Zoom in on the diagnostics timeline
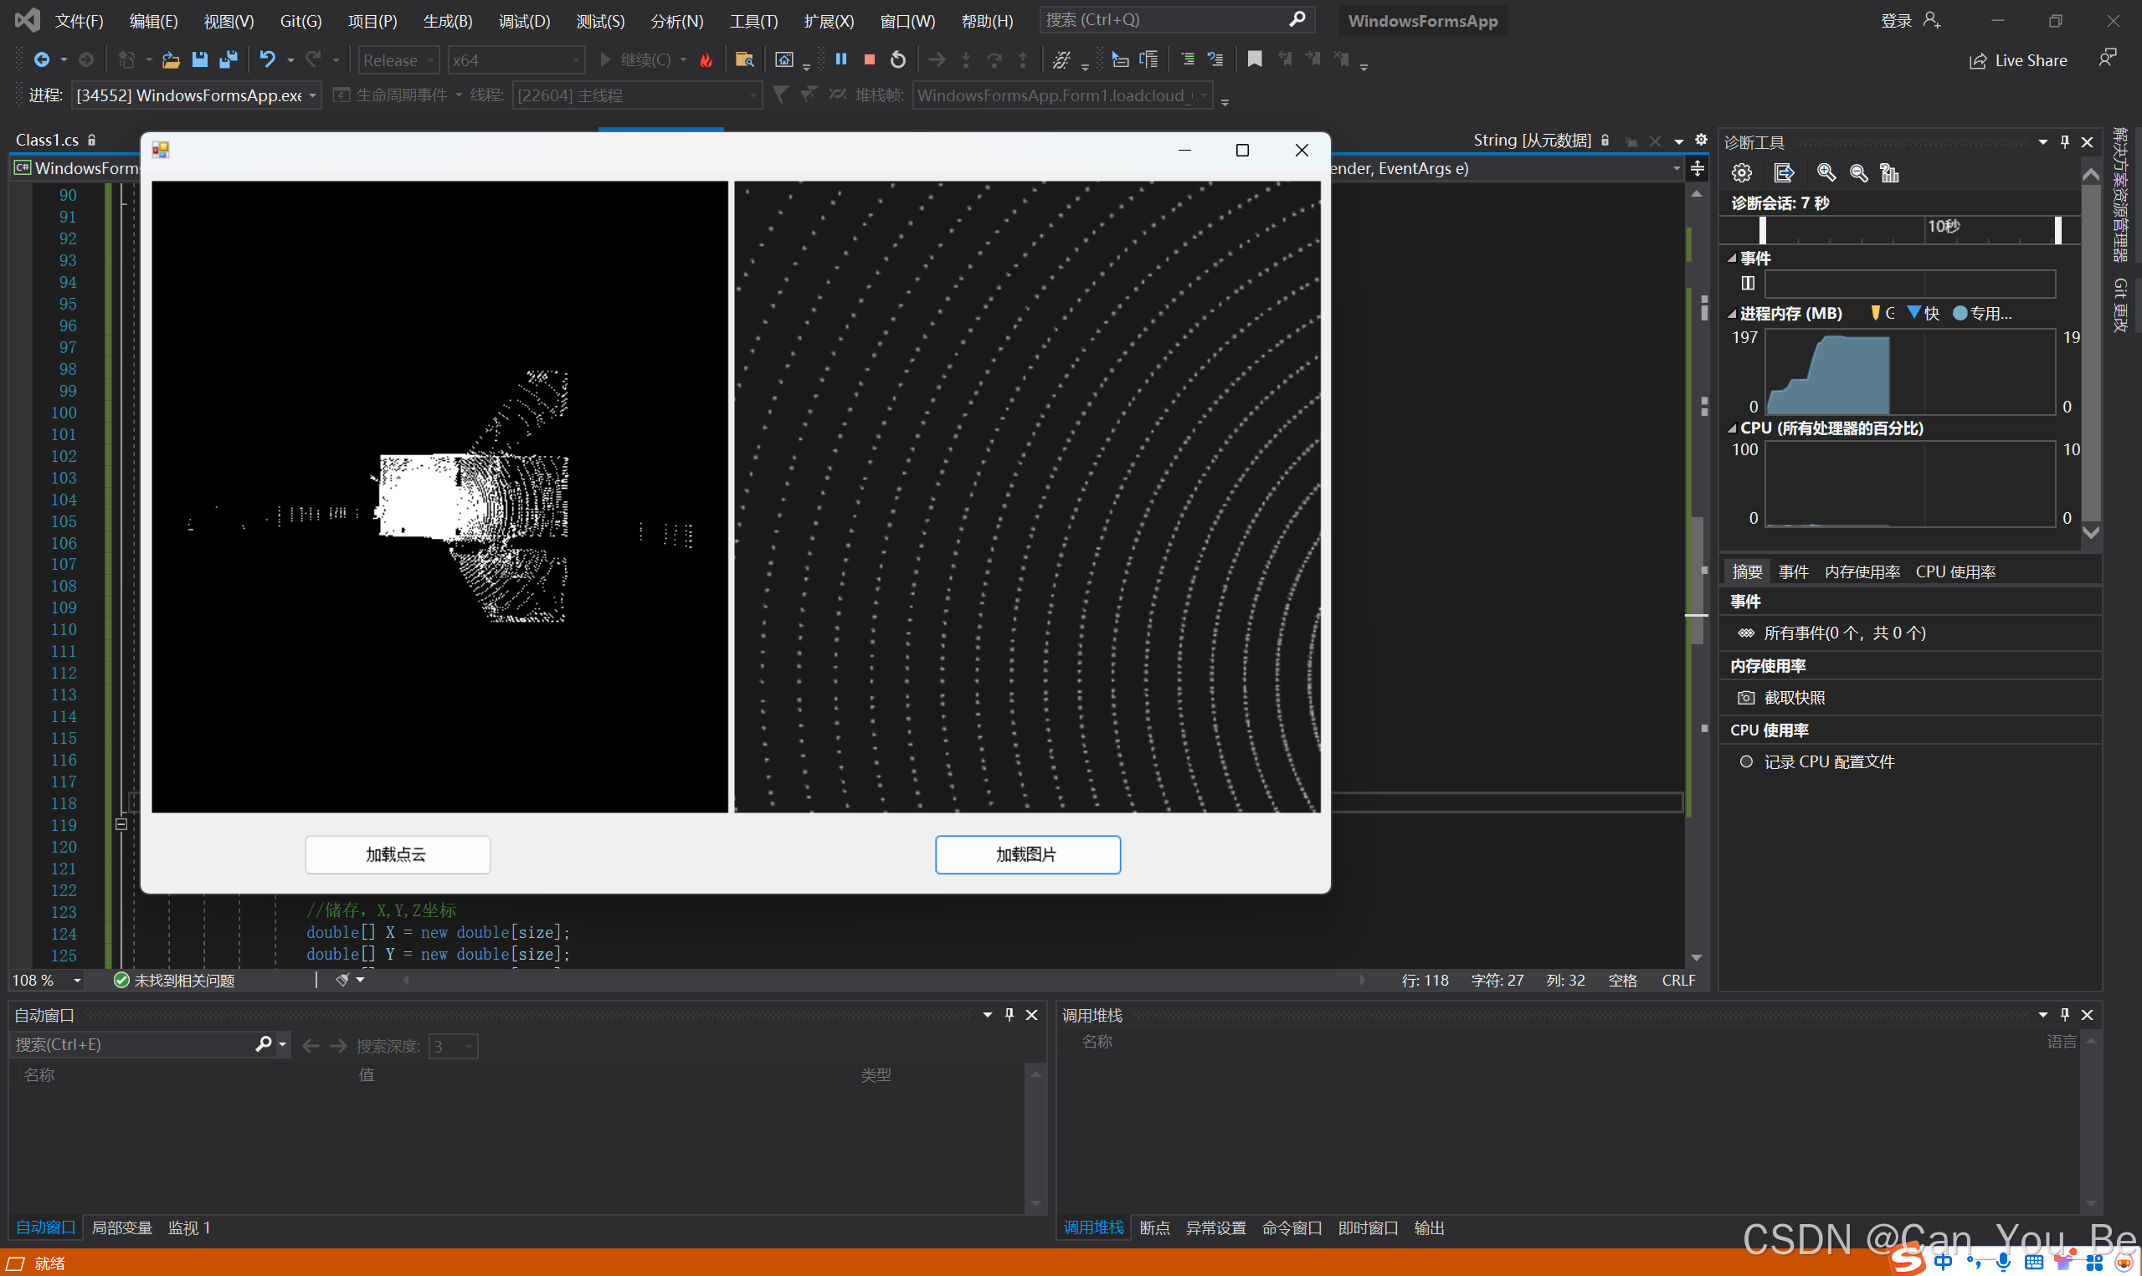Viewport: 2142px width, 1276px height. [x=1826, y=172]
